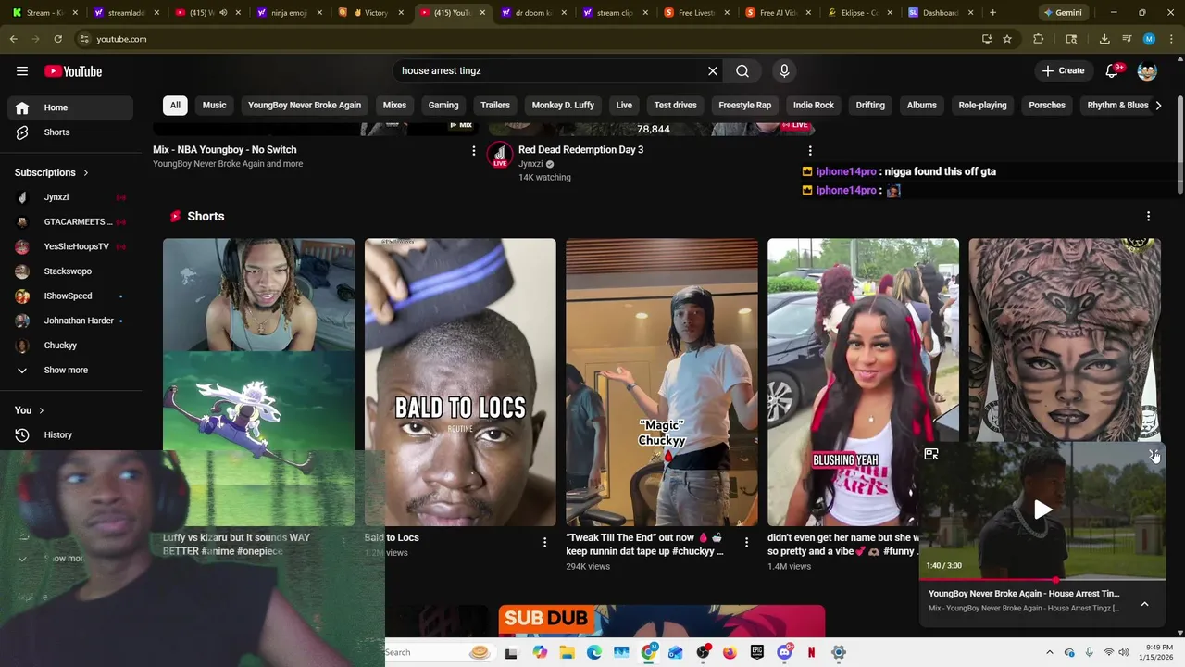
Task: Open the Chuckyy subscription channel
Action: pyautogui.click(x=70, y=346)
